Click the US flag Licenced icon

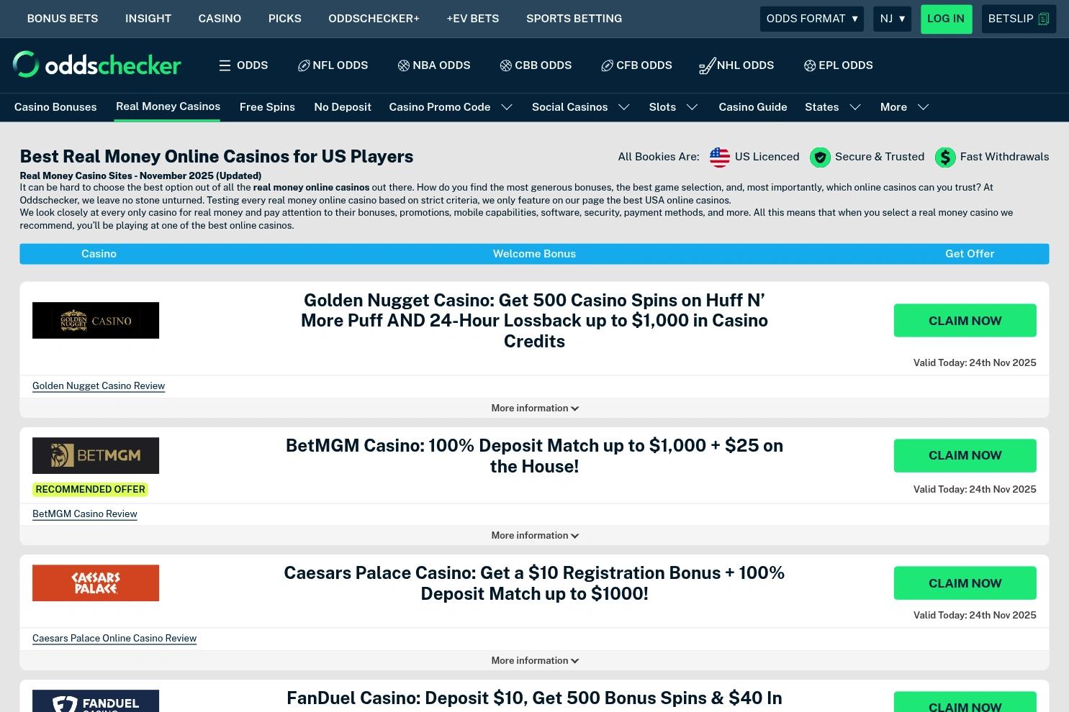coord(720,157)
